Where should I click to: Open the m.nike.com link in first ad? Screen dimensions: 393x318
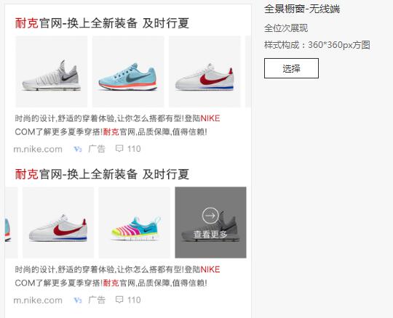(x=38, y=150)
